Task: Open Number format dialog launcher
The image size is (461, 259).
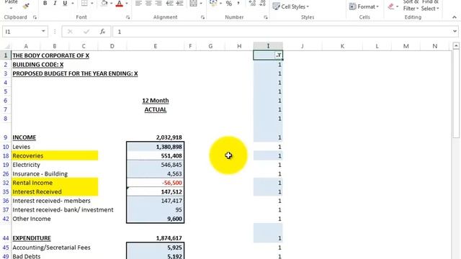Action: pos(266,17)
